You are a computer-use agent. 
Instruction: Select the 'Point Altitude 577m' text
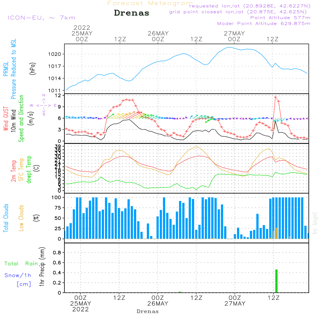(280, 18)
